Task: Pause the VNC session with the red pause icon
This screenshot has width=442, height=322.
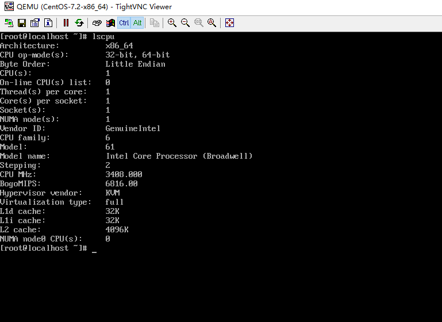Action: (66, 23)
